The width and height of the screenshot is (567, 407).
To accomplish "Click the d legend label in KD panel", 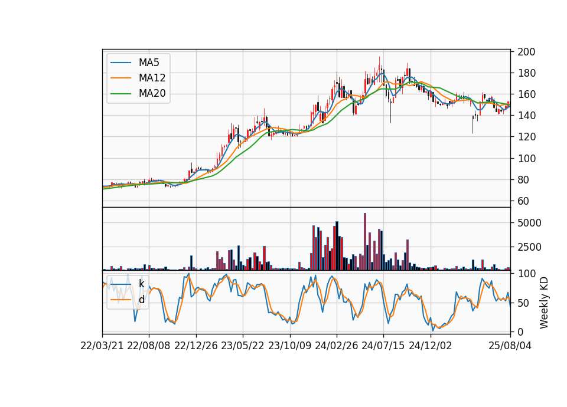I will click(x=141, y=300).
